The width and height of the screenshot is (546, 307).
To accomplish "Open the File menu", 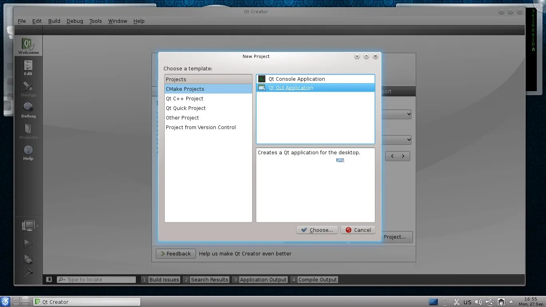I will click(x=22, y=21).
